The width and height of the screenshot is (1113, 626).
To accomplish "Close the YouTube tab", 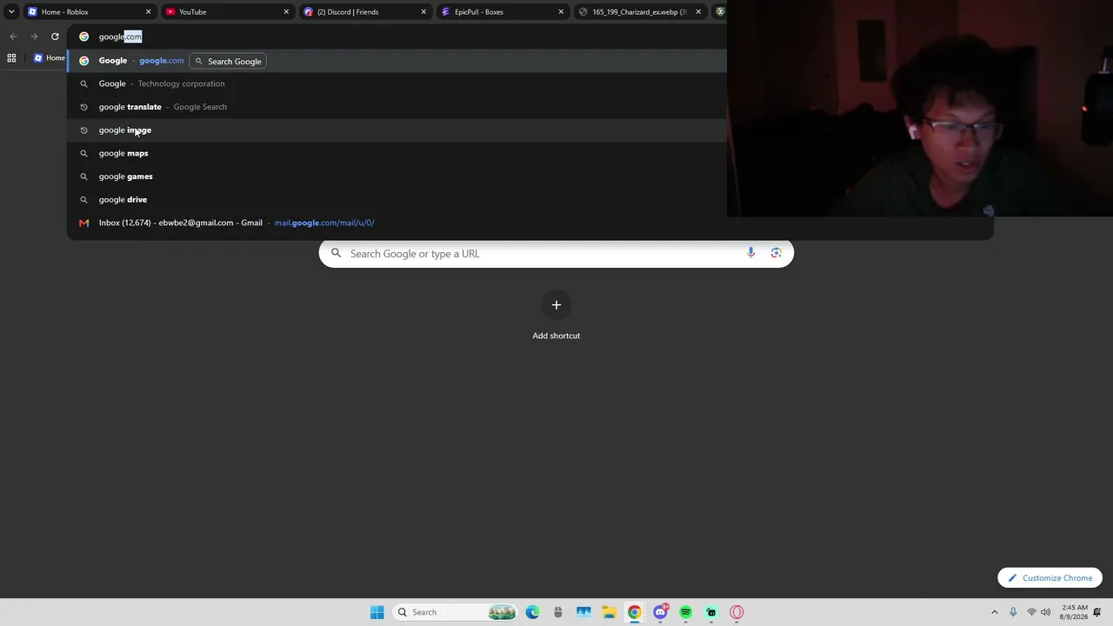I will click(286, 12).
